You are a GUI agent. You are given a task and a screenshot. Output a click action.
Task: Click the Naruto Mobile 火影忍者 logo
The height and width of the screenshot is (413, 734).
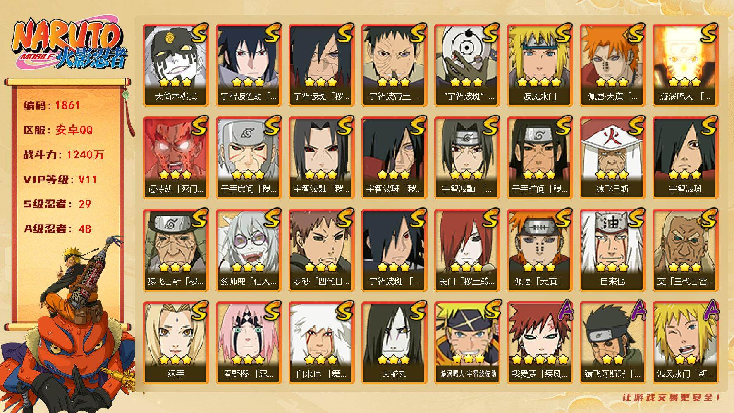pyautogui.click(x=67, y=45)
